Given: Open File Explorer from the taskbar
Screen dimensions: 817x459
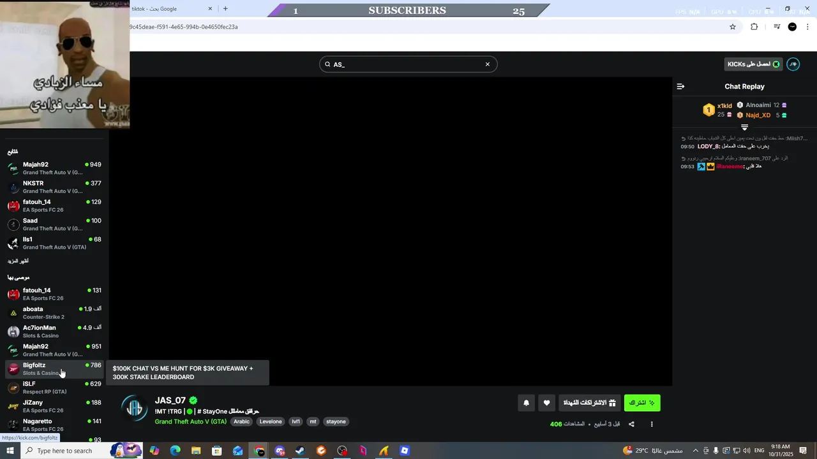Looking at the screenshot, I should tap(196, 451).
